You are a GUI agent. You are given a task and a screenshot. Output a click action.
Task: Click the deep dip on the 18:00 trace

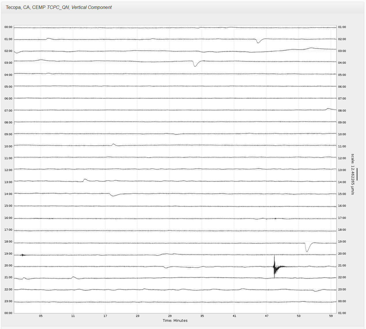307,247
